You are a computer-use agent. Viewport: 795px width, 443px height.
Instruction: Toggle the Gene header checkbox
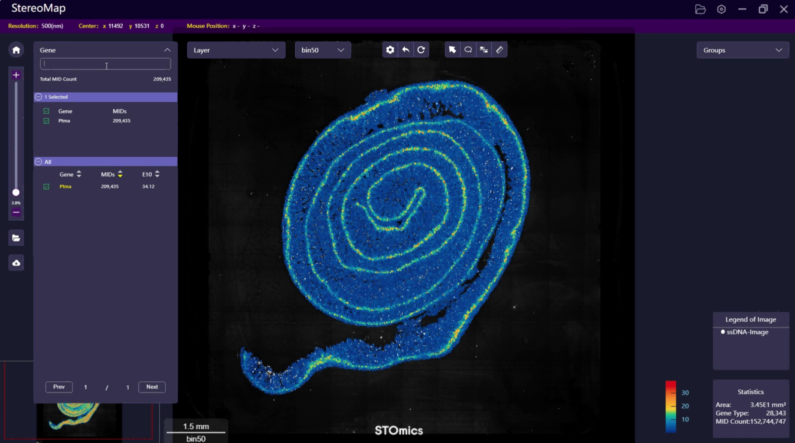[47, 111]
